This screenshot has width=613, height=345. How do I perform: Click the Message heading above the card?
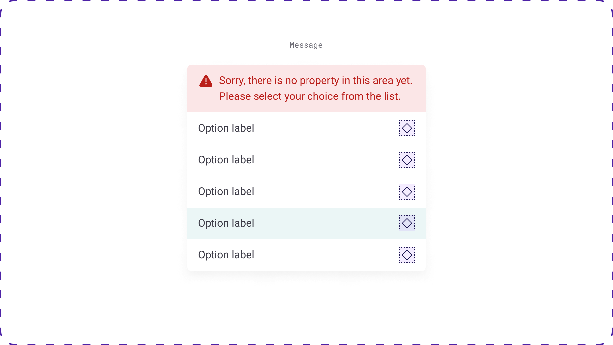click(x=306, y=45)
